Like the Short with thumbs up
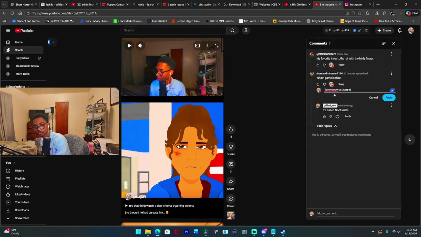Screen dimensions: 421x237 coord(231,129)
